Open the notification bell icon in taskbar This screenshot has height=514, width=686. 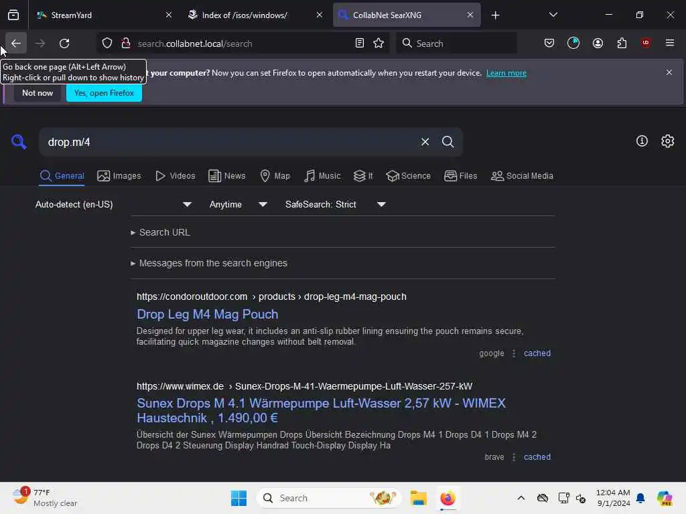click(640, 498)
